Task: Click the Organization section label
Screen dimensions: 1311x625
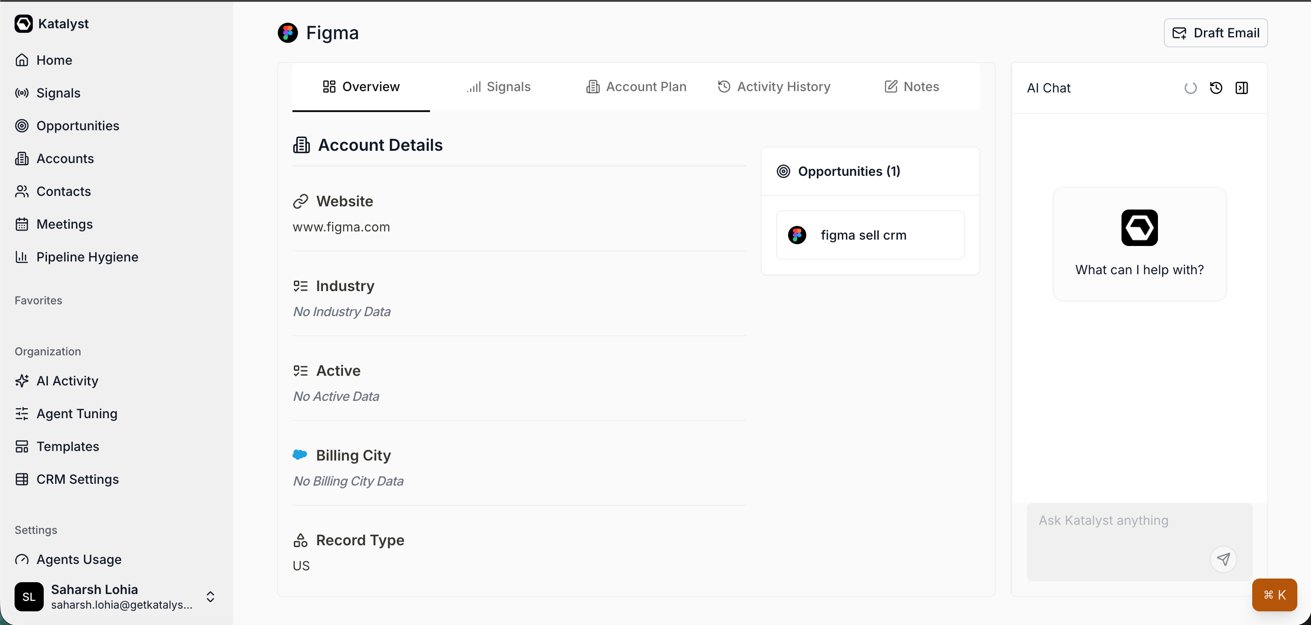Action: (x=47, y=351)
